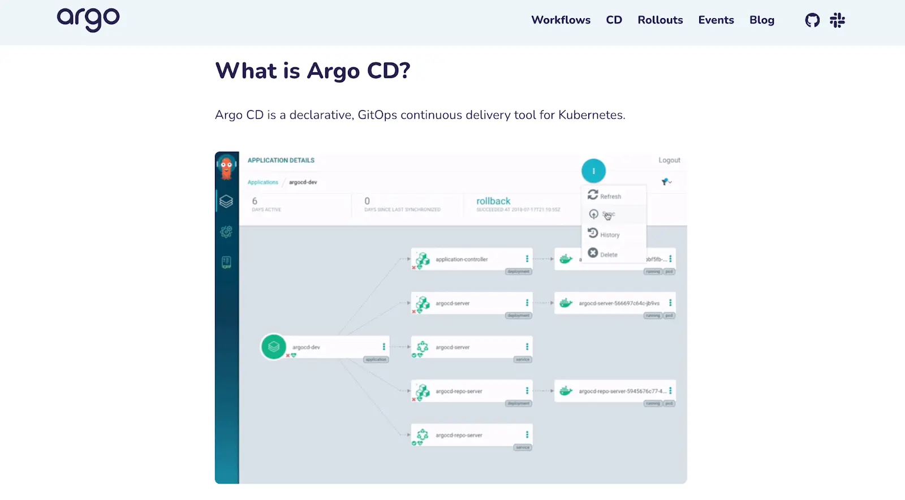Click the teal round actions menu button

point(593,171)
